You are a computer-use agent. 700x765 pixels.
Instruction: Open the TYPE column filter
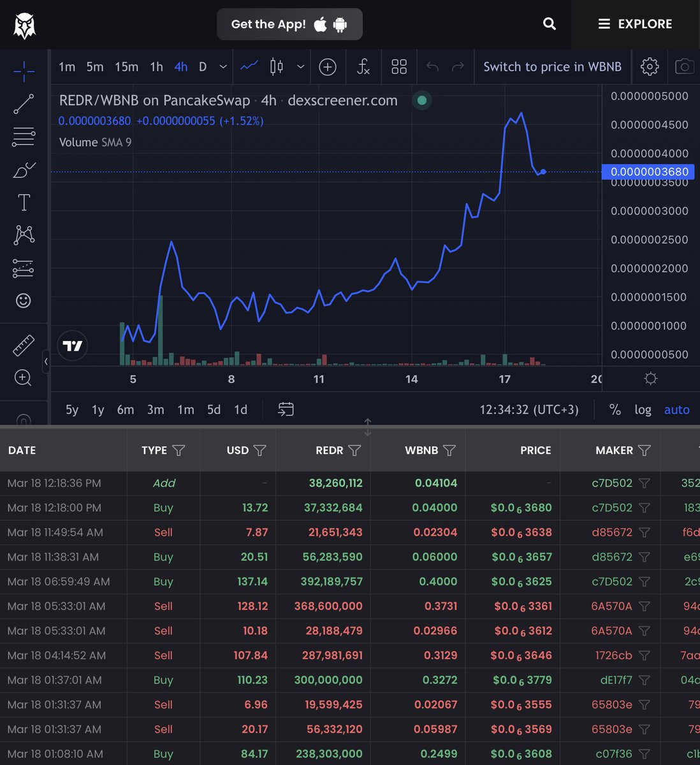coord(179,450)
